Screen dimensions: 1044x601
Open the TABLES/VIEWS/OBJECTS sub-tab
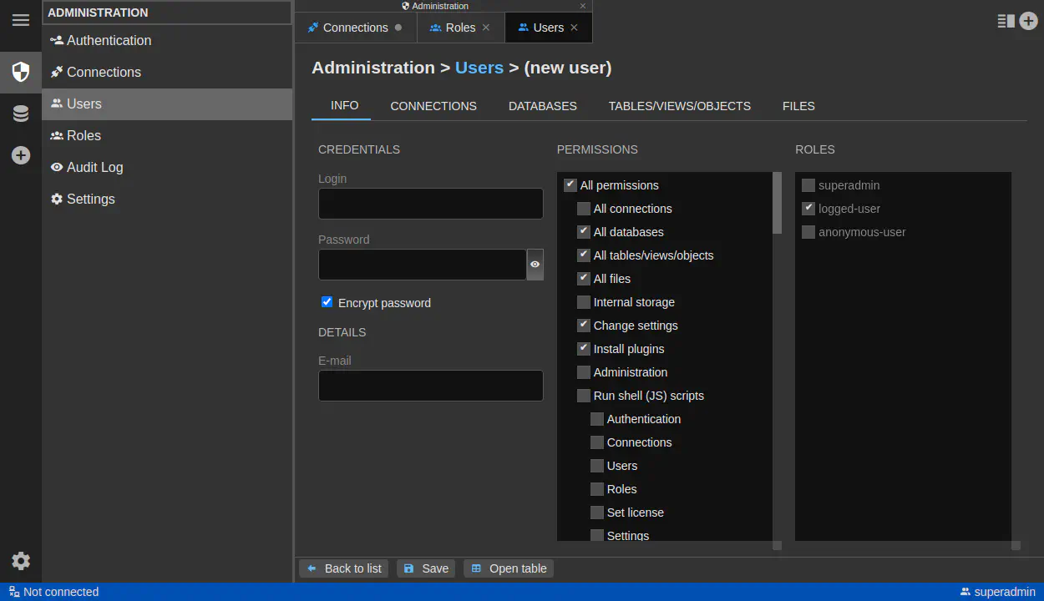[x=680, y=106]
